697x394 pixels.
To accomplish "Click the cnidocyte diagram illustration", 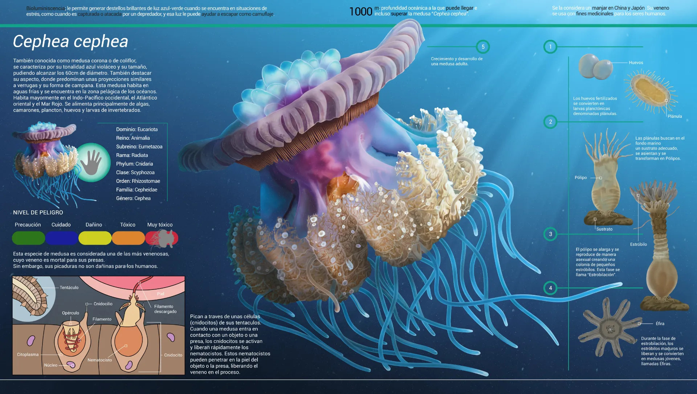I will point(98,325).
